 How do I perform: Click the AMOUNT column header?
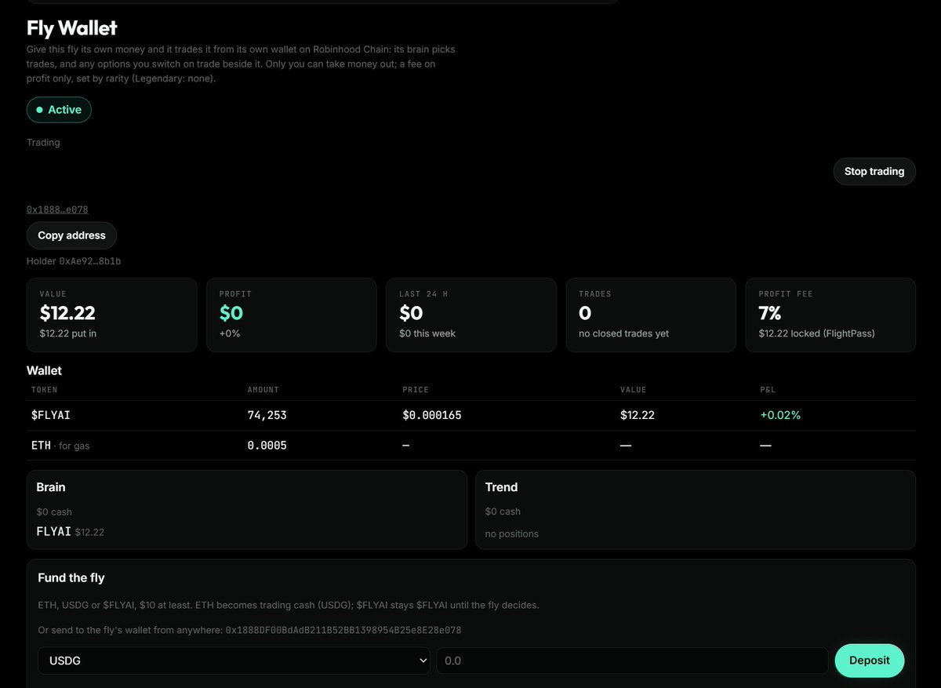pos(263,390)
